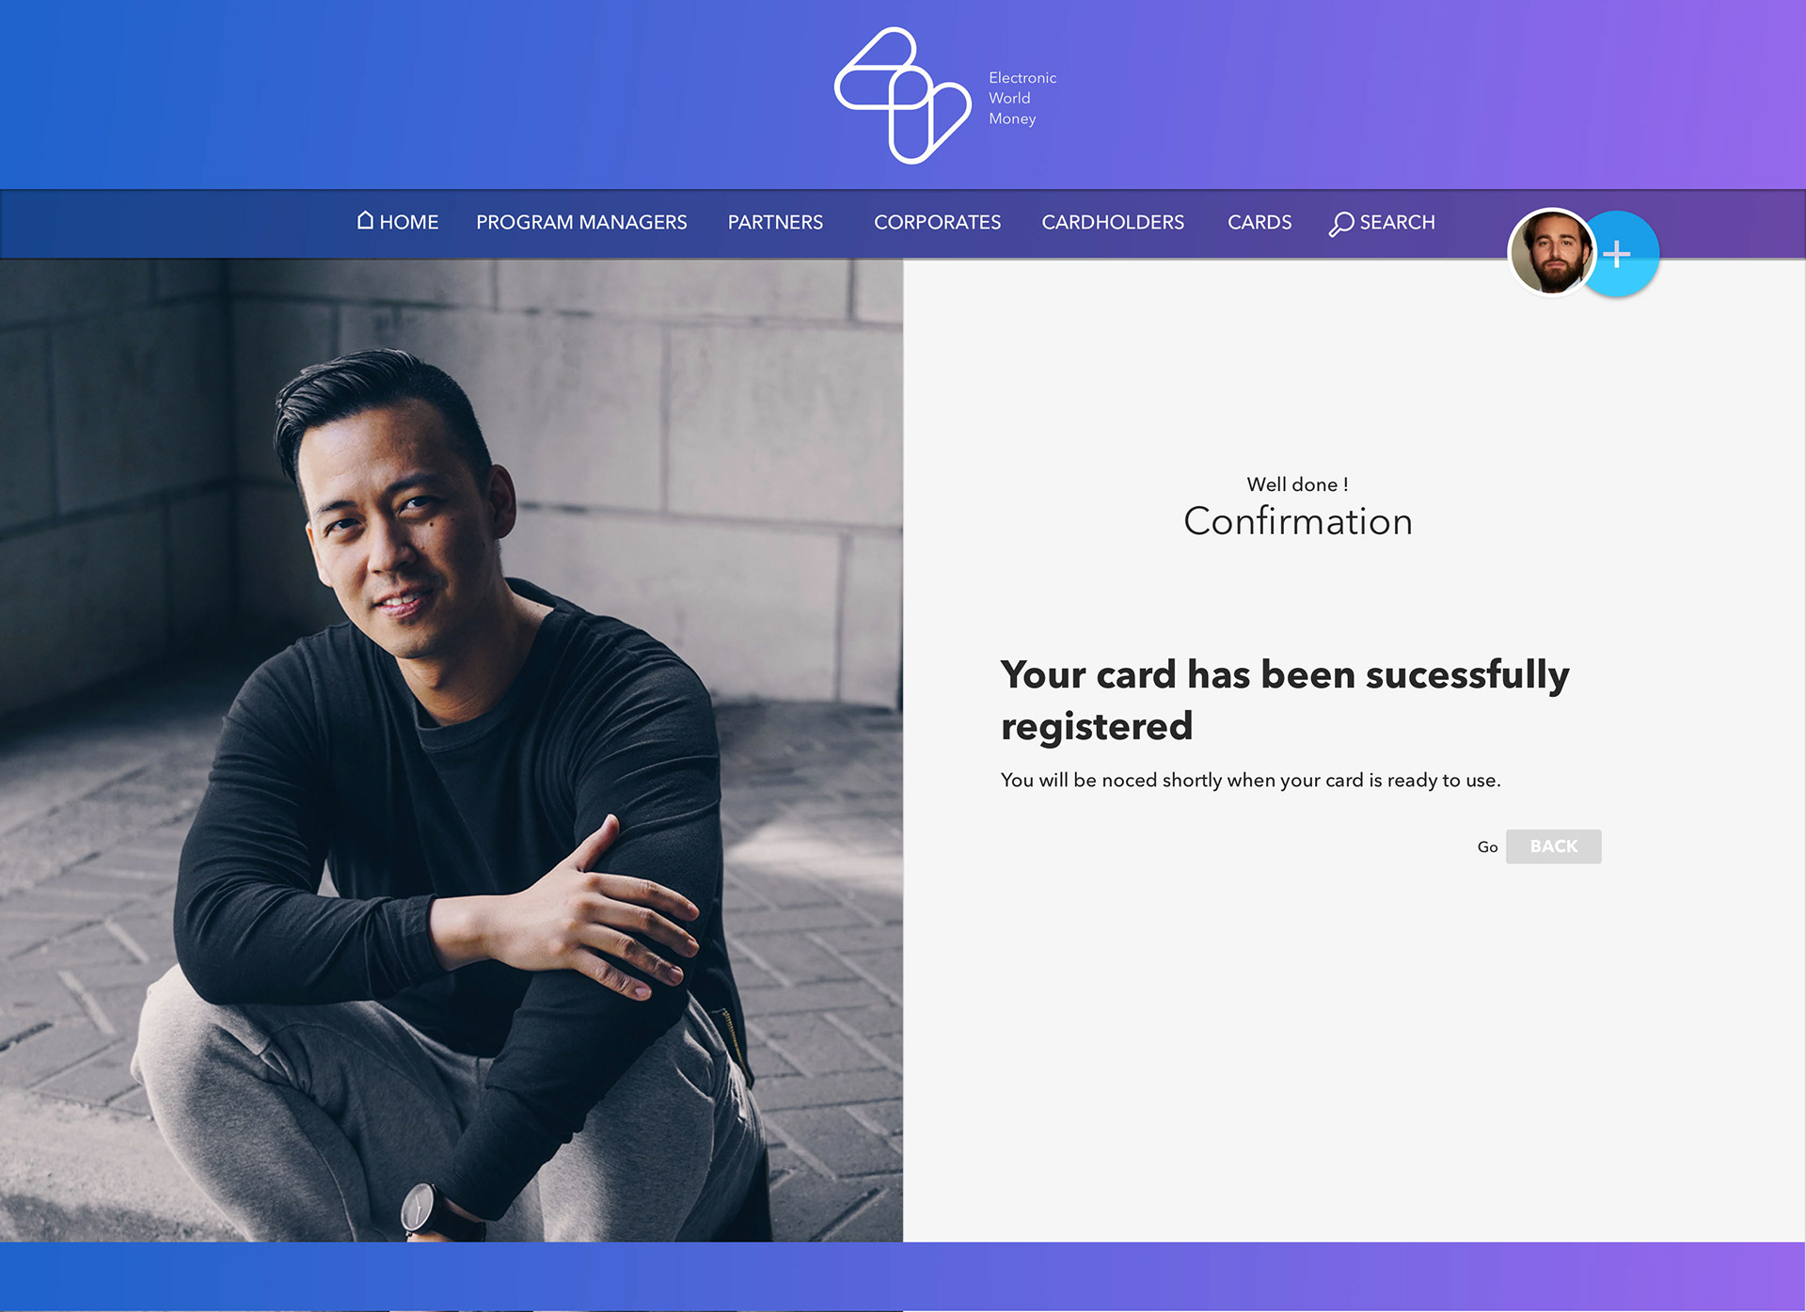Click the home house icon
The image size is (1806, 1312).
point(366,220)
